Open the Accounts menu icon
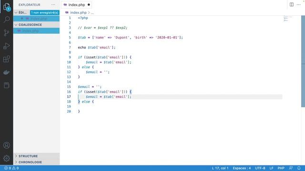The image size is (305, 171). (x=7, y=145)
